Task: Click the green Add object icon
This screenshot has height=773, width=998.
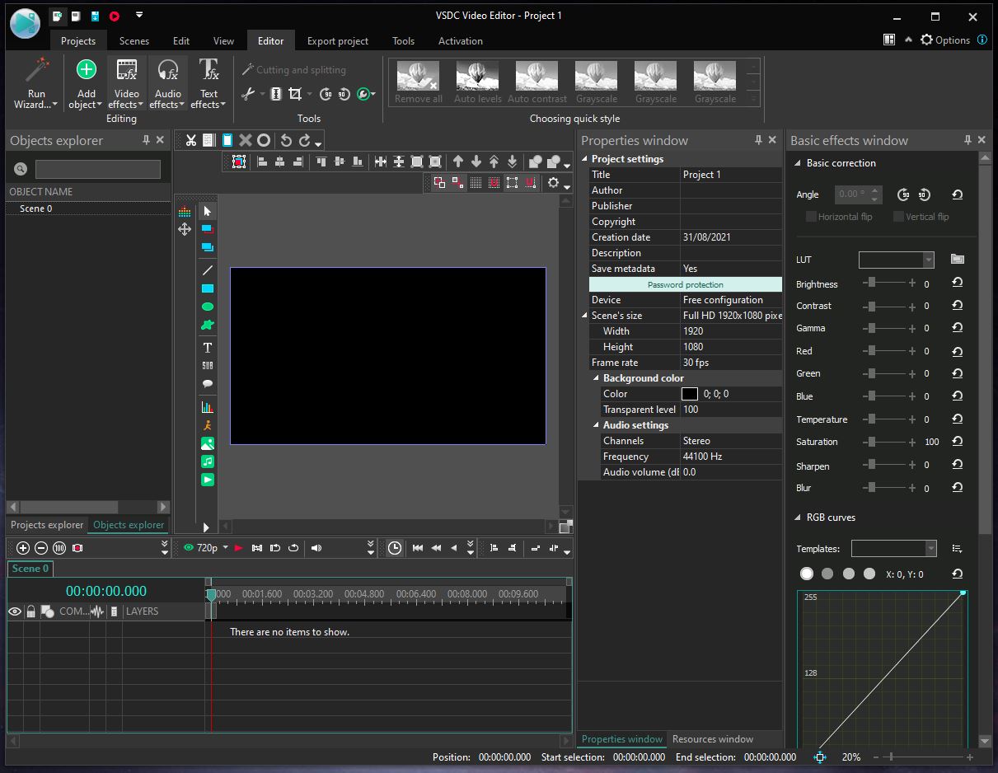Action: point(86,70)
